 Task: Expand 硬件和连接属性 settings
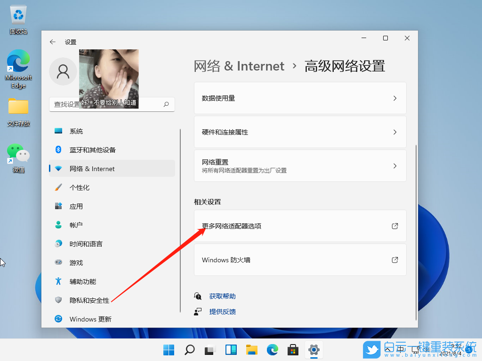point(300,132)
